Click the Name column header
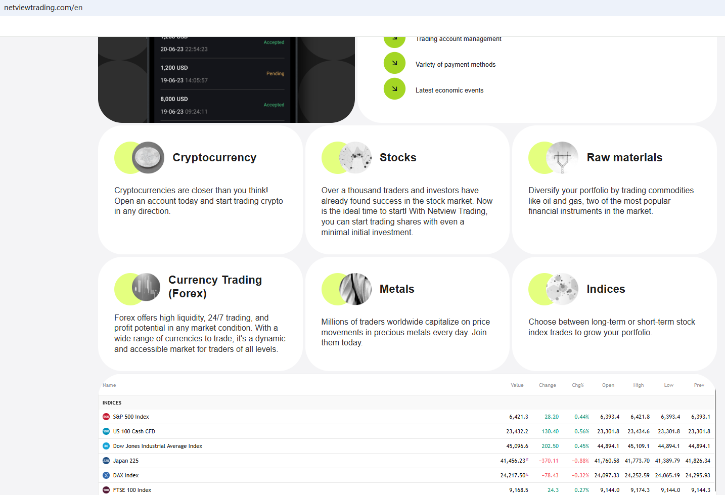 (109, 385)
